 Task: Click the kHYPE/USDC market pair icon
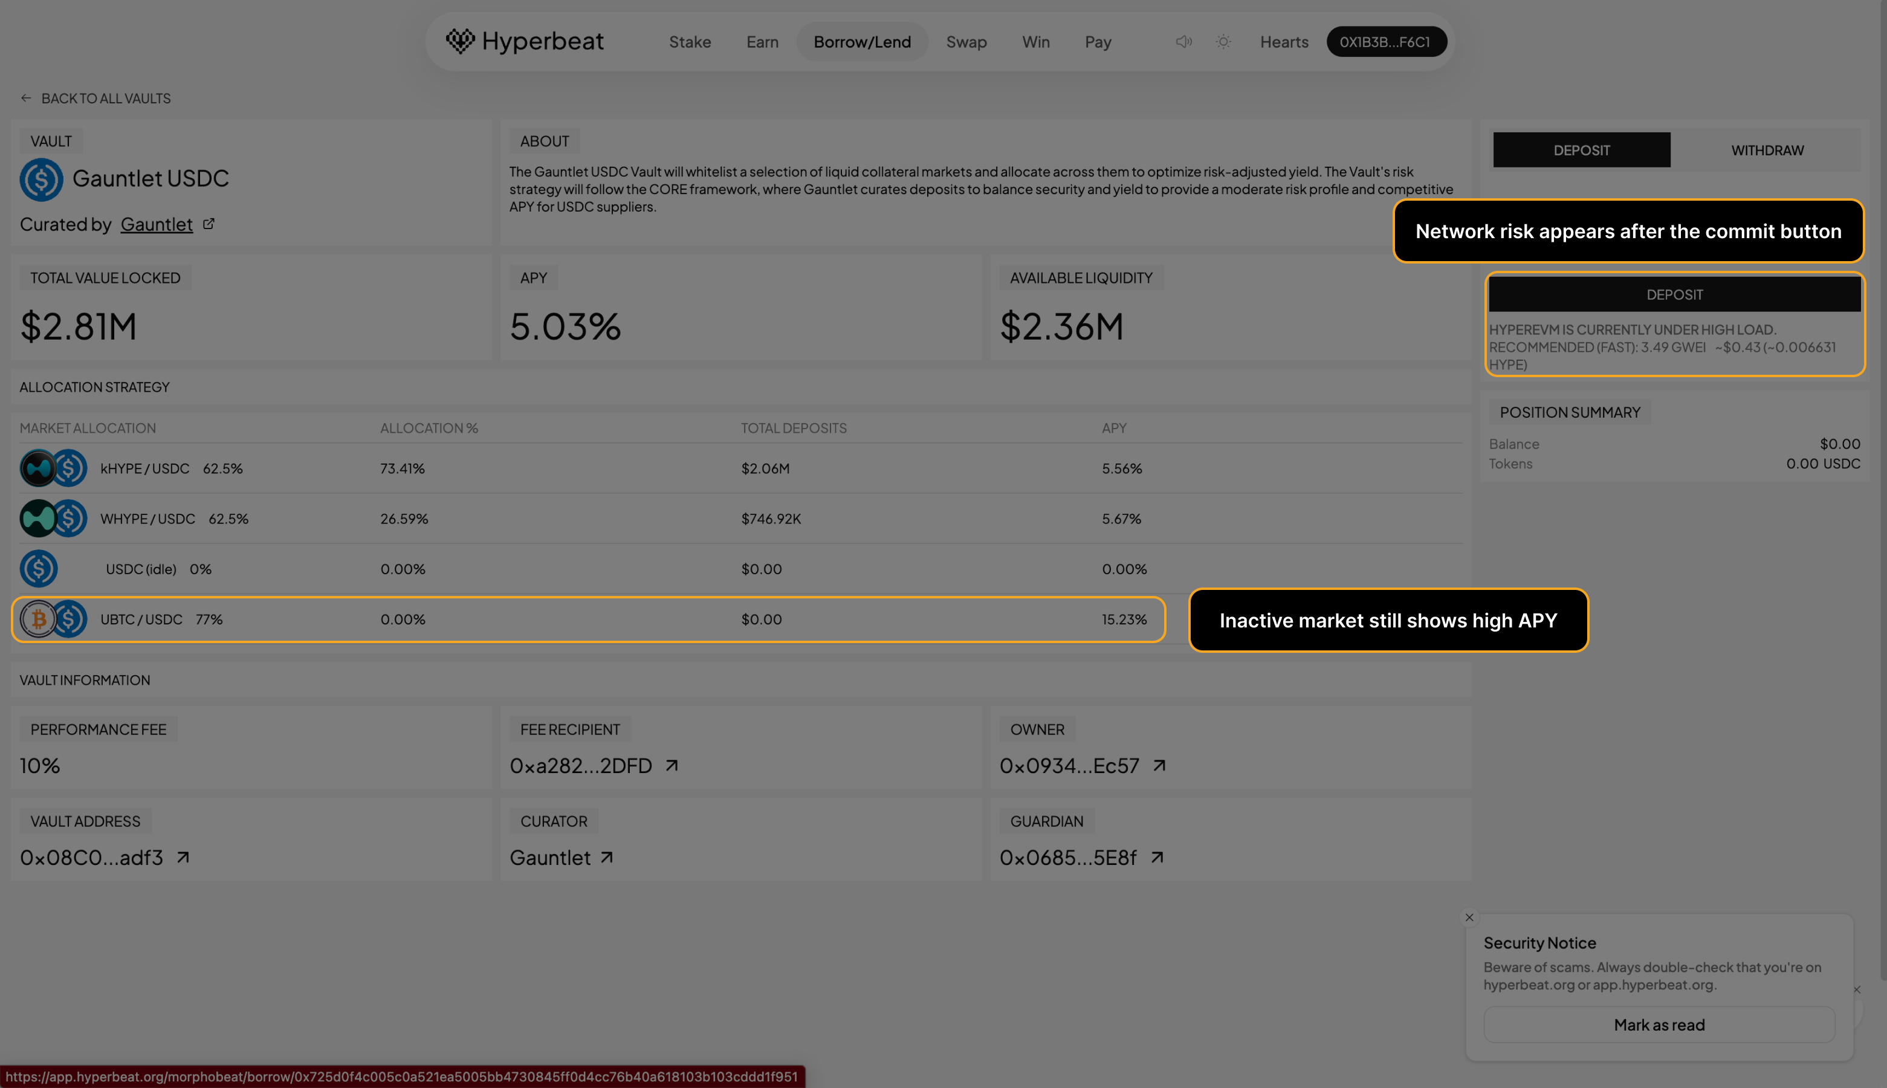[x=53, y=468]
